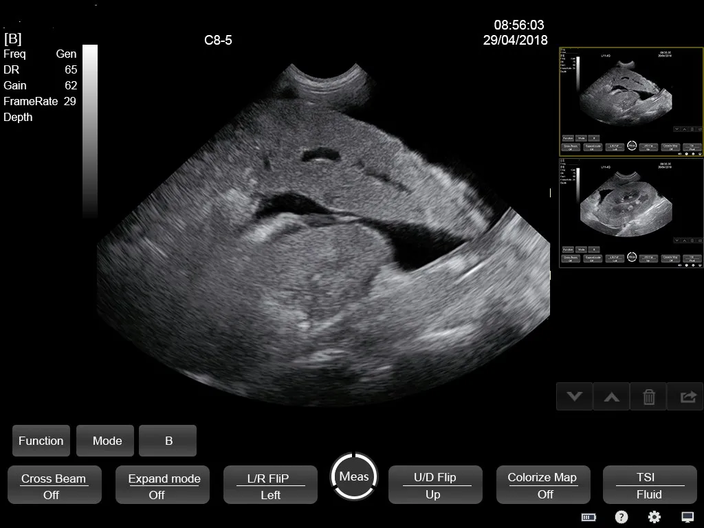Check battery status via the battery icon

(x=588, y=517)
